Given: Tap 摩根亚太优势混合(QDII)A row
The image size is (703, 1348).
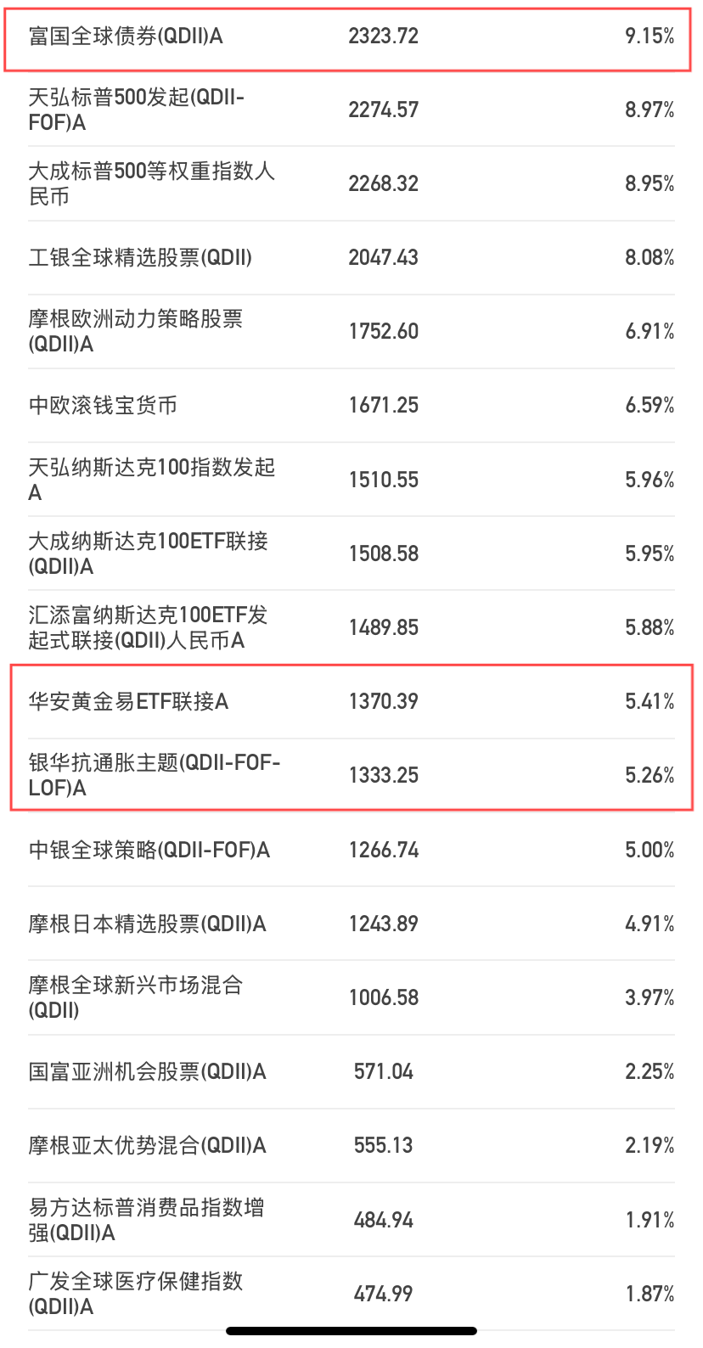Looking at the screenshot, I should 351,1145.
